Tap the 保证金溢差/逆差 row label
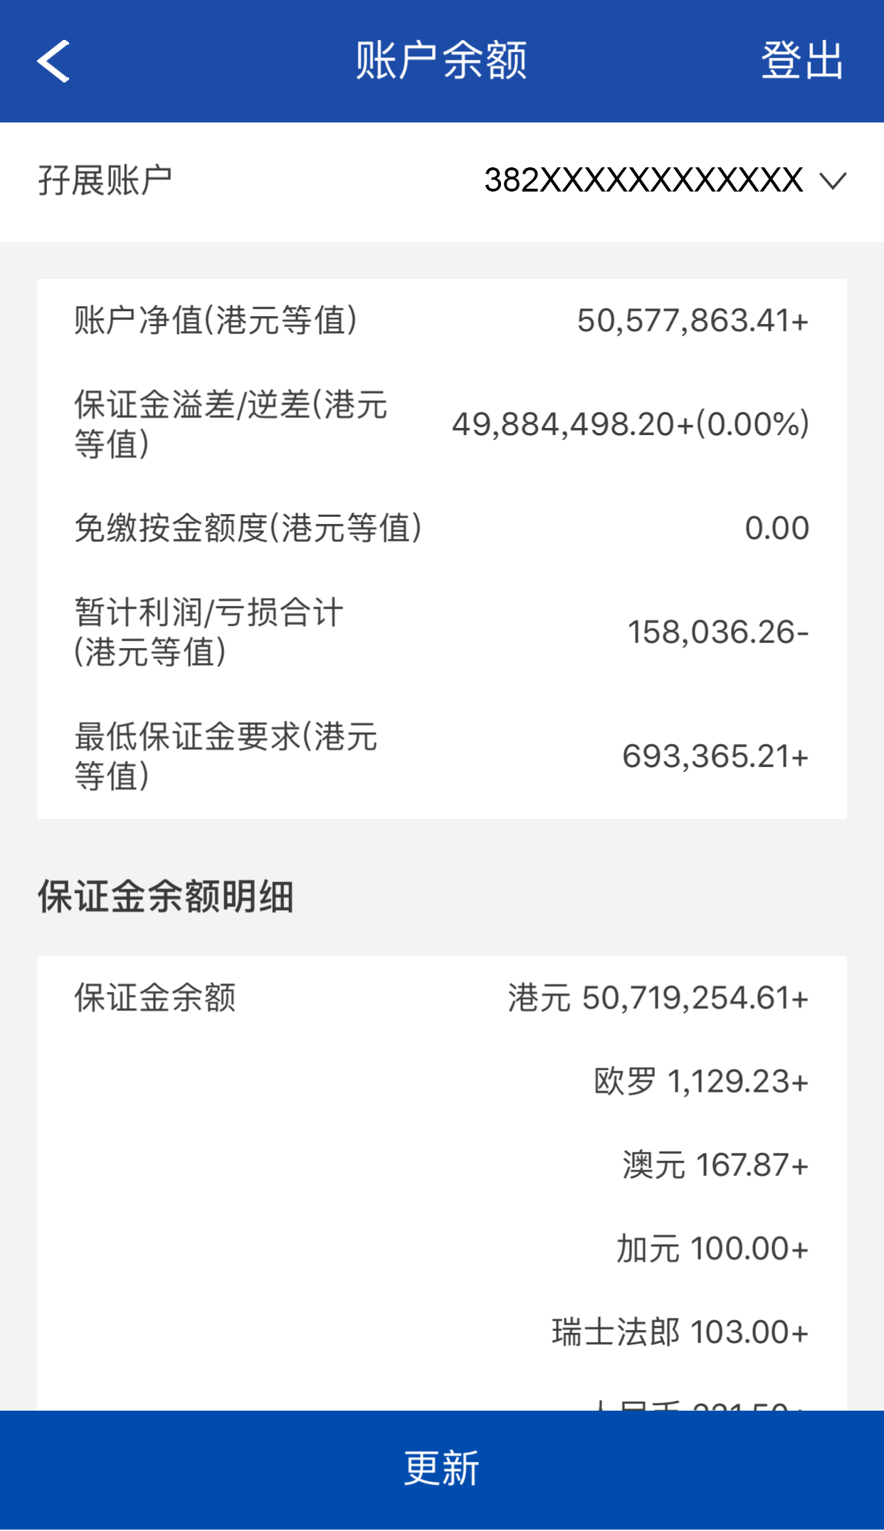The image size is (884, 1531). pos(231,424)
